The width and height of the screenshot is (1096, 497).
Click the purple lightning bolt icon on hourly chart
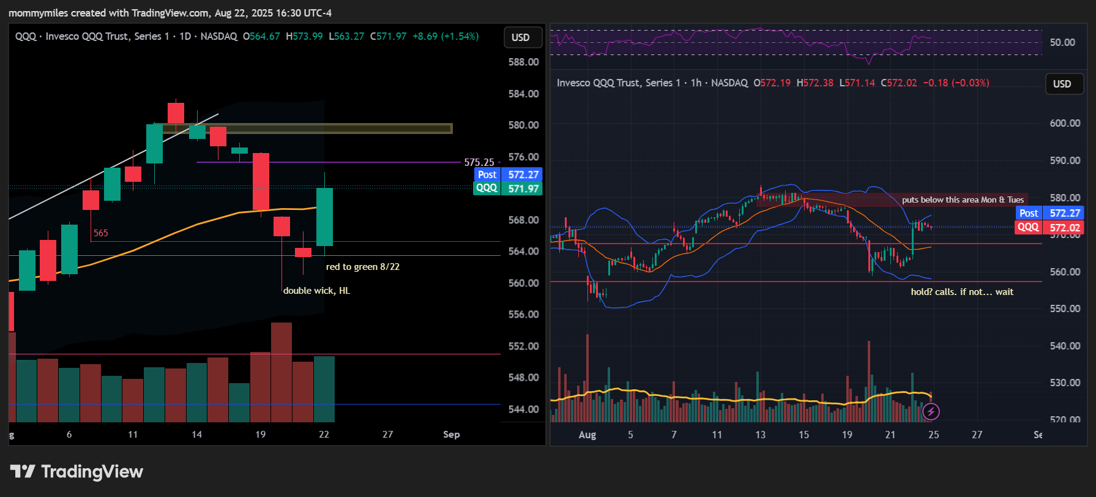931,411
